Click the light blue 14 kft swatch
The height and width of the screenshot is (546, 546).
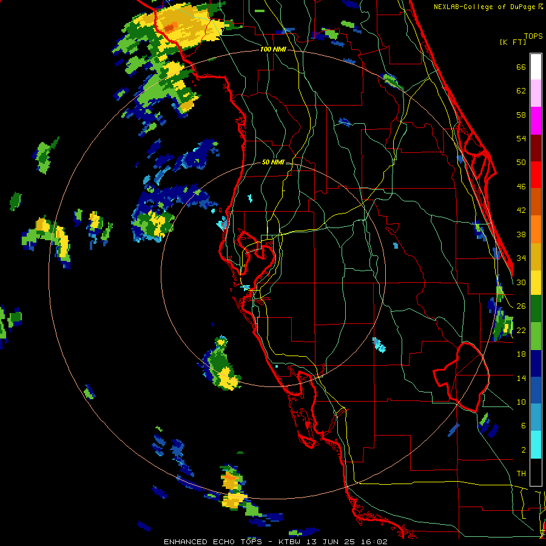[x=536, y=417]
